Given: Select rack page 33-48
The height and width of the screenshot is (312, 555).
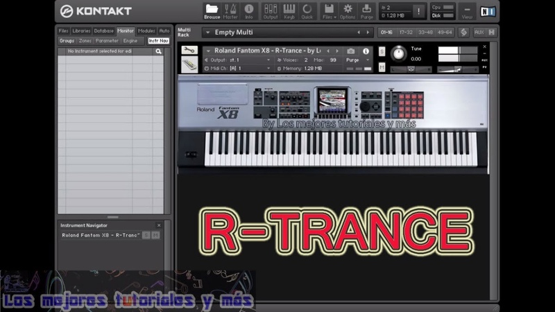Looking at the screenshot, I should tap(425, 32).
